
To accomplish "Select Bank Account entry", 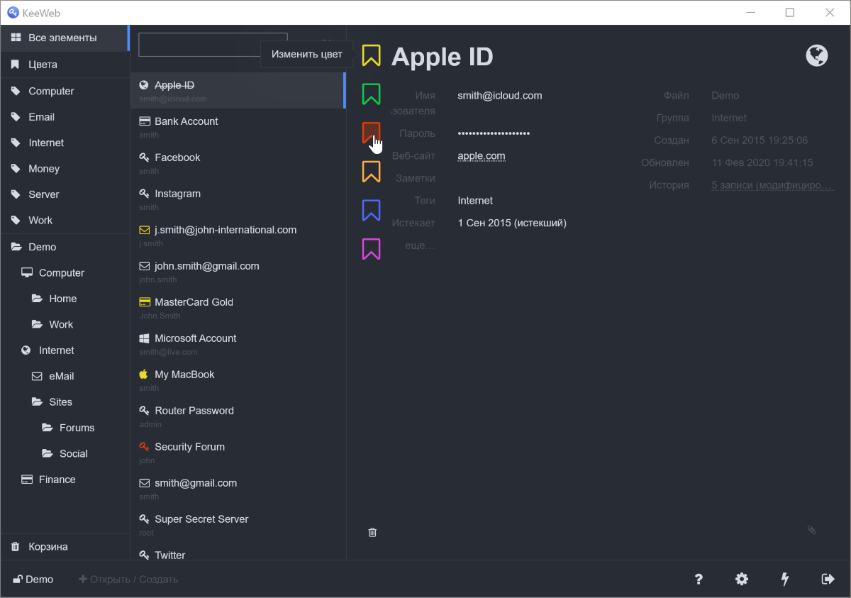I will [x=238, y=126].
